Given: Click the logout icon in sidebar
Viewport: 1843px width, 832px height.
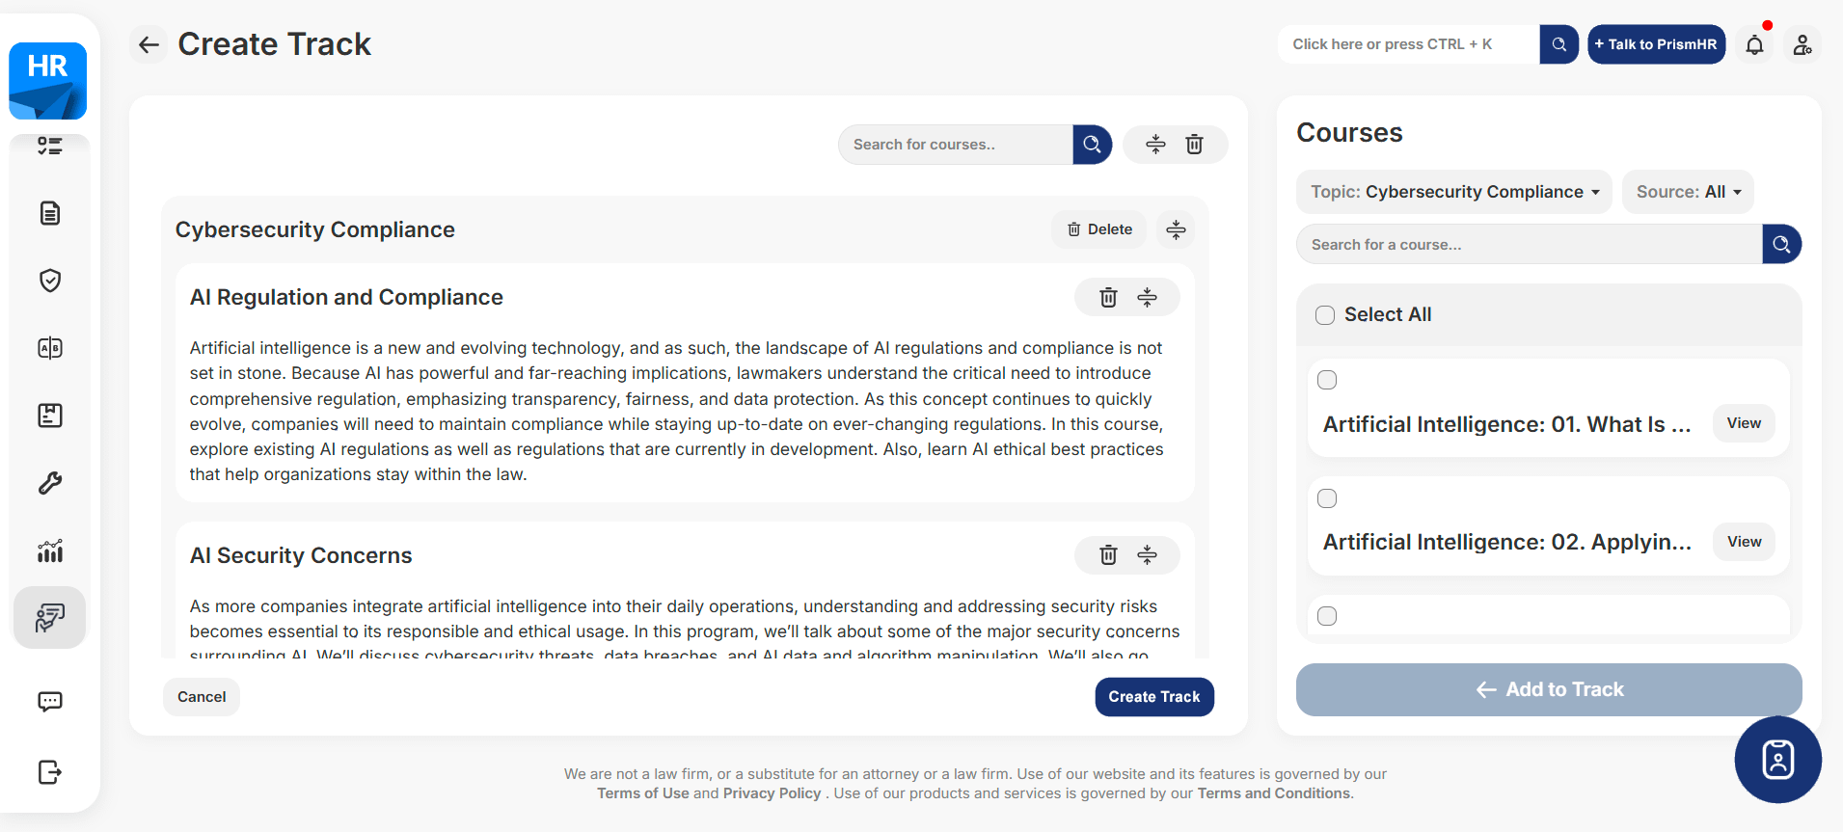Looking at the screenshot, I should 50,772.
